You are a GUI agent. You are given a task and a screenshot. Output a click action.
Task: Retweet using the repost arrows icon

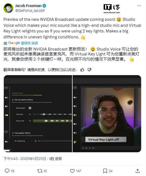(40, 171)
